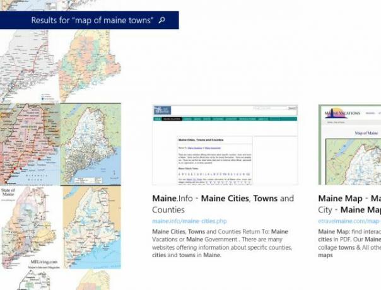This screenshot has height=290, width=381.
Task: Click the 'map of maine towns' search field
Action: tap(90, 20)
